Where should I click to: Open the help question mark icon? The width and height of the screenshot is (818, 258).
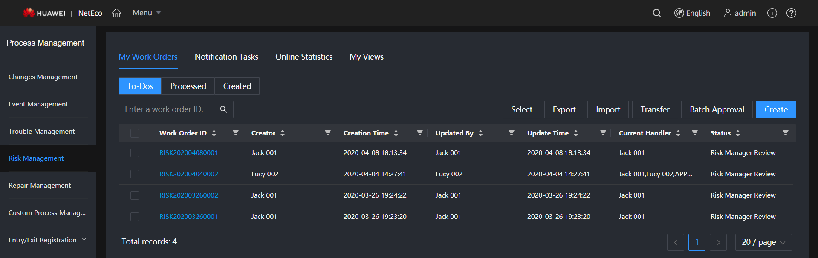click(x=791, y=13)
